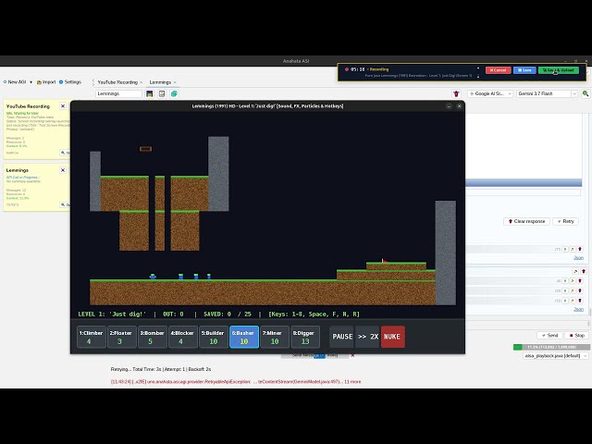Click the trash icon in the row just above lower Json
Viewport: 592px width, 444px height.
(x=580, y=301)
